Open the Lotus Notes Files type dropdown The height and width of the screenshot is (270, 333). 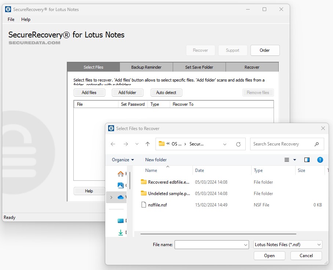click(288, 245)
